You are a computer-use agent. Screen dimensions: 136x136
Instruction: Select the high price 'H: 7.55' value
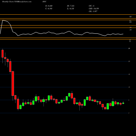coord(71,6)
